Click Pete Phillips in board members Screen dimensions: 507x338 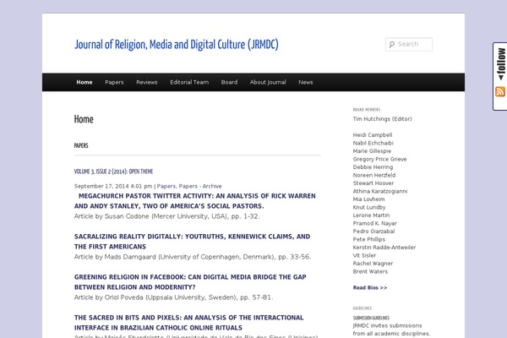[369, 239]
